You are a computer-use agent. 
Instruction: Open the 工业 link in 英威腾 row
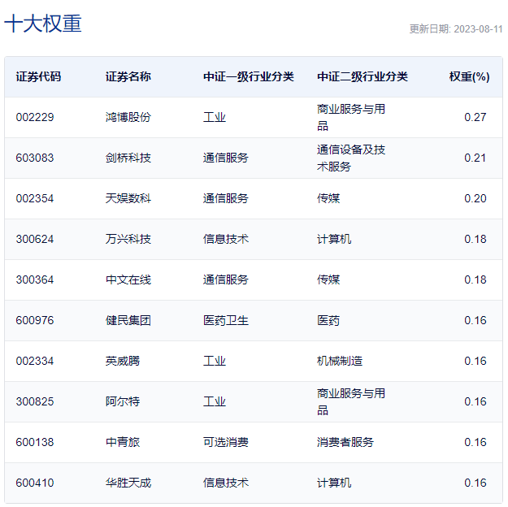(x=215, y=361)
